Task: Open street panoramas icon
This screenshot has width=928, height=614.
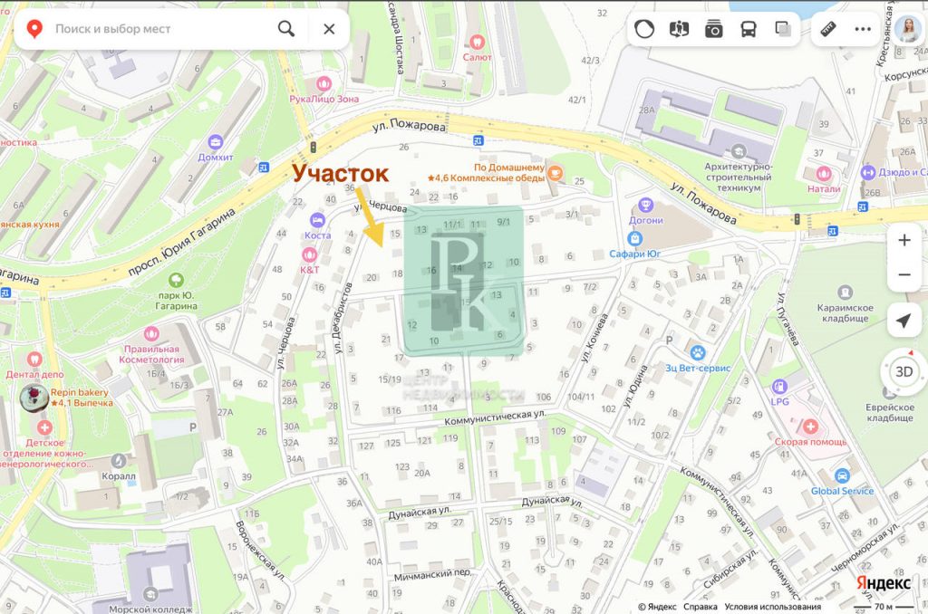Action: click(679, 28)
